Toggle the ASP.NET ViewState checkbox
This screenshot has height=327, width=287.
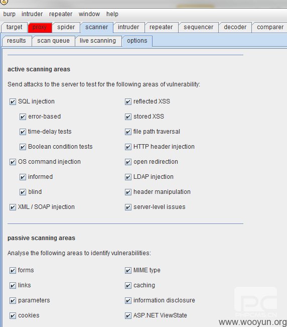pyautogui.click(x=128, y=315)
